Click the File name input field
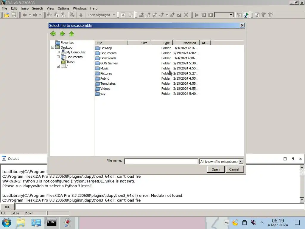The image size is (305, 229). click(161, 161)
